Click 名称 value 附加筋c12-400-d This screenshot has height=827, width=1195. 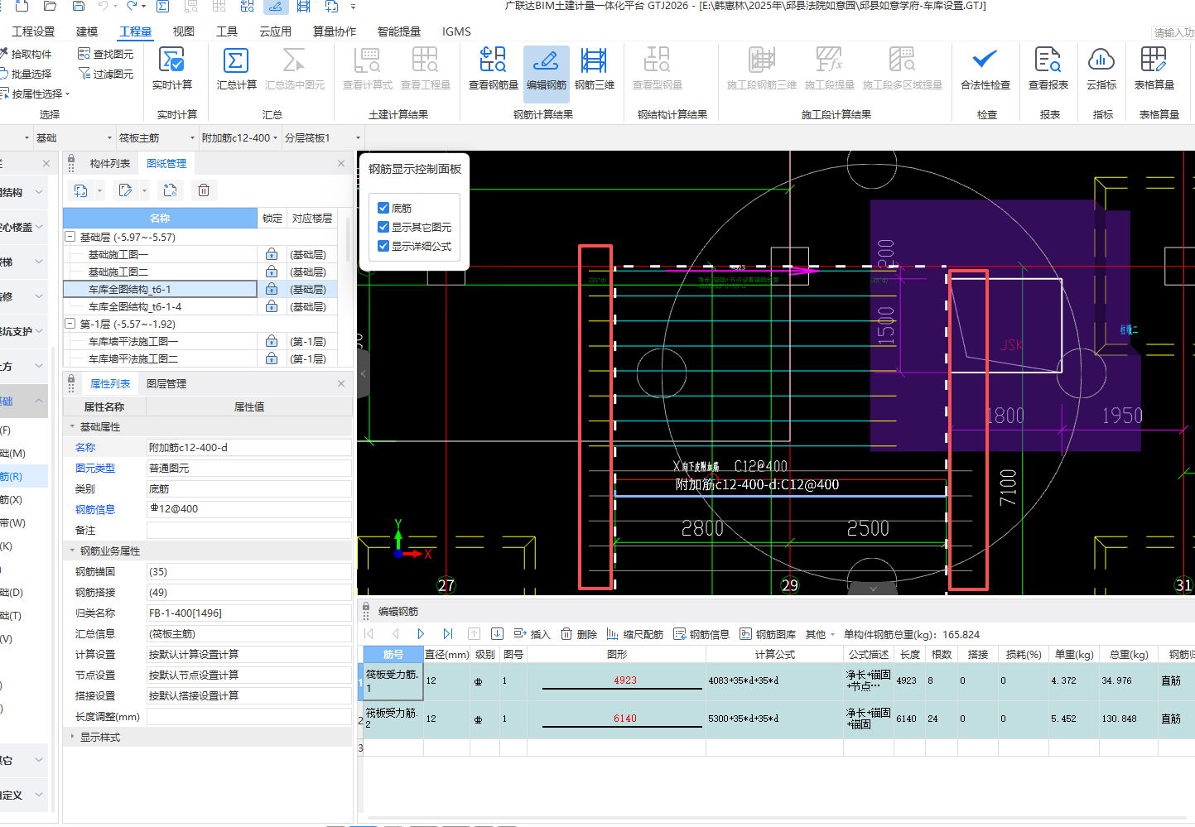point(248,447)
